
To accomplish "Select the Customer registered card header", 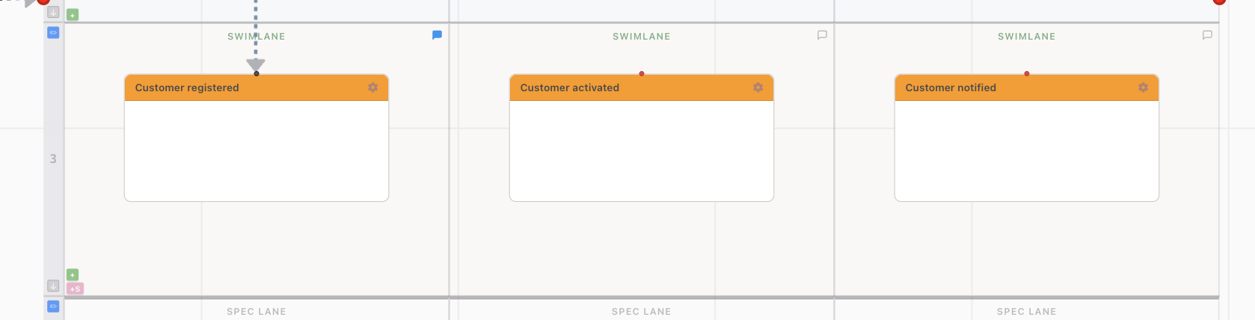I will (x=257, y=87).
